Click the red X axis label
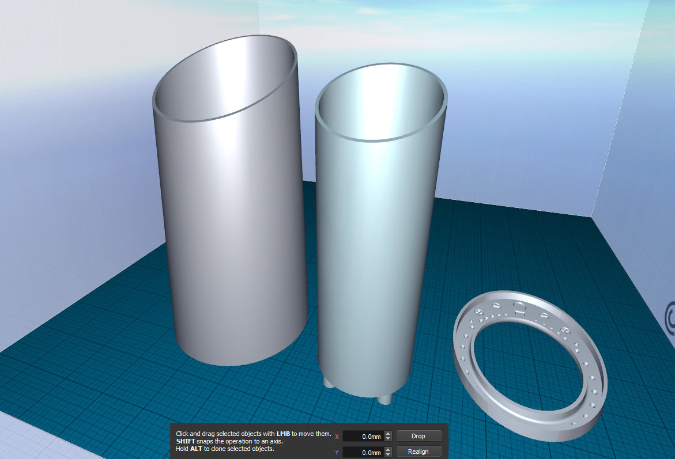This screenshot has height=459, width=675. pos(337,437)
